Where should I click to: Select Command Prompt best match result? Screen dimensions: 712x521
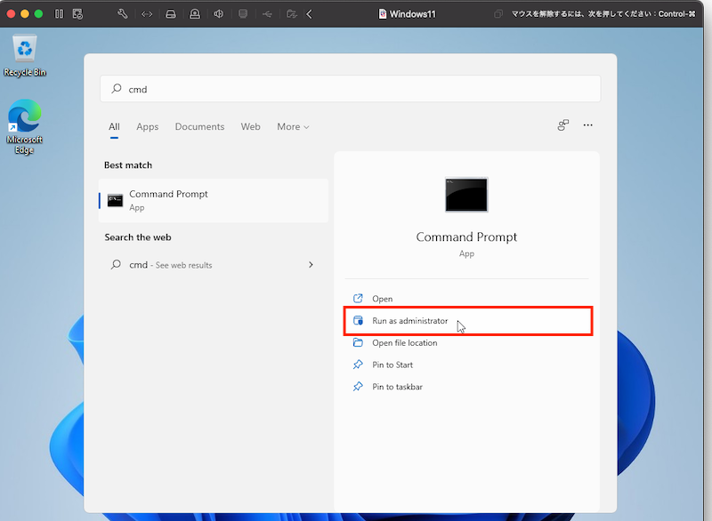(214, 200)
